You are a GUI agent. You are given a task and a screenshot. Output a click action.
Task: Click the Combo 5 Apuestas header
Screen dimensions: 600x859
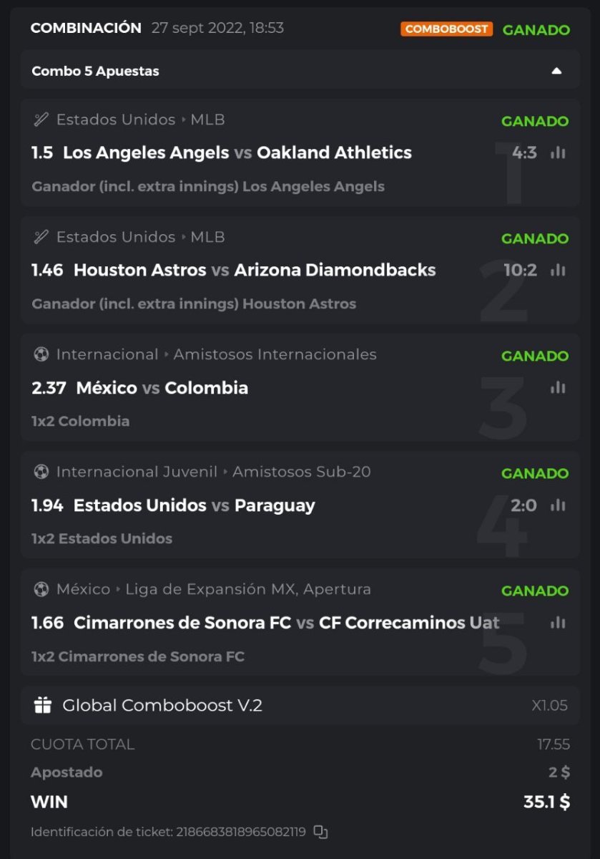(x=96, y=71)
